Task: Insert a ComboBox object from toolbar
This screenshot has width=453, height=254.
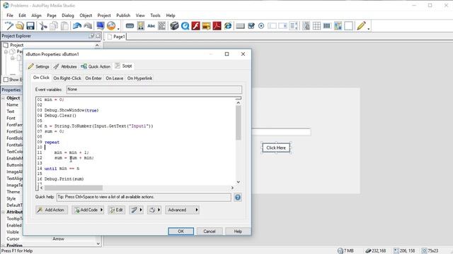Action: pyautogui.click(x=282, y=26)
